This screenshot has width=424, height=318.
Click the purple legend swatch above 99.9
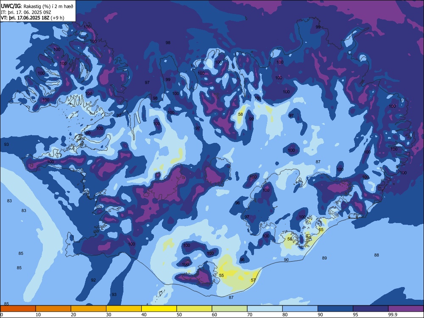point(406,309)
